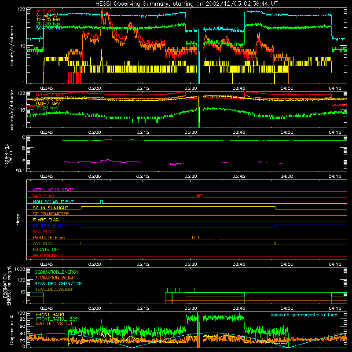Select the GOES-10 axis label
352x352 pixels.
click(x=8, y=154)
